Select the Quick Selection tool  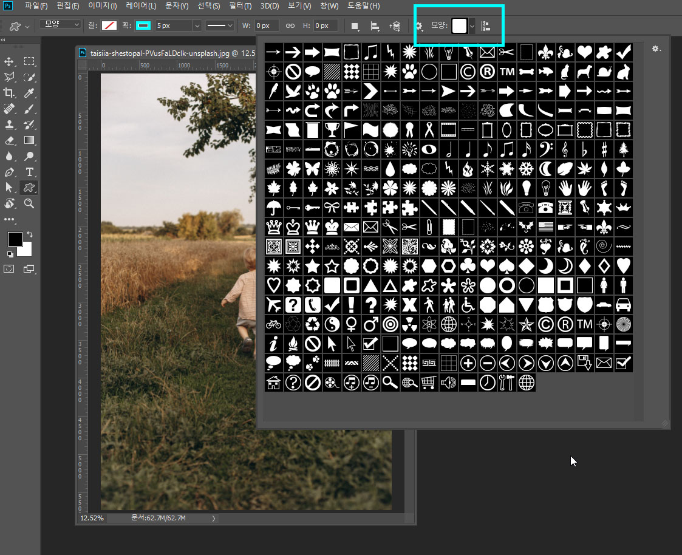coord(29,77)
